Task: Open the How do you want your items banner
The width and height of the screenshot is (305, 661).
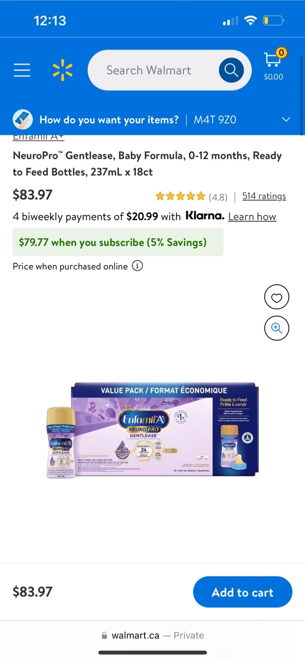Action: (x=152, y=120)
